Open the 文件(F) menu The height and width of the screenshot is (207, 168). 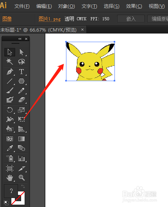coord(22,6)
